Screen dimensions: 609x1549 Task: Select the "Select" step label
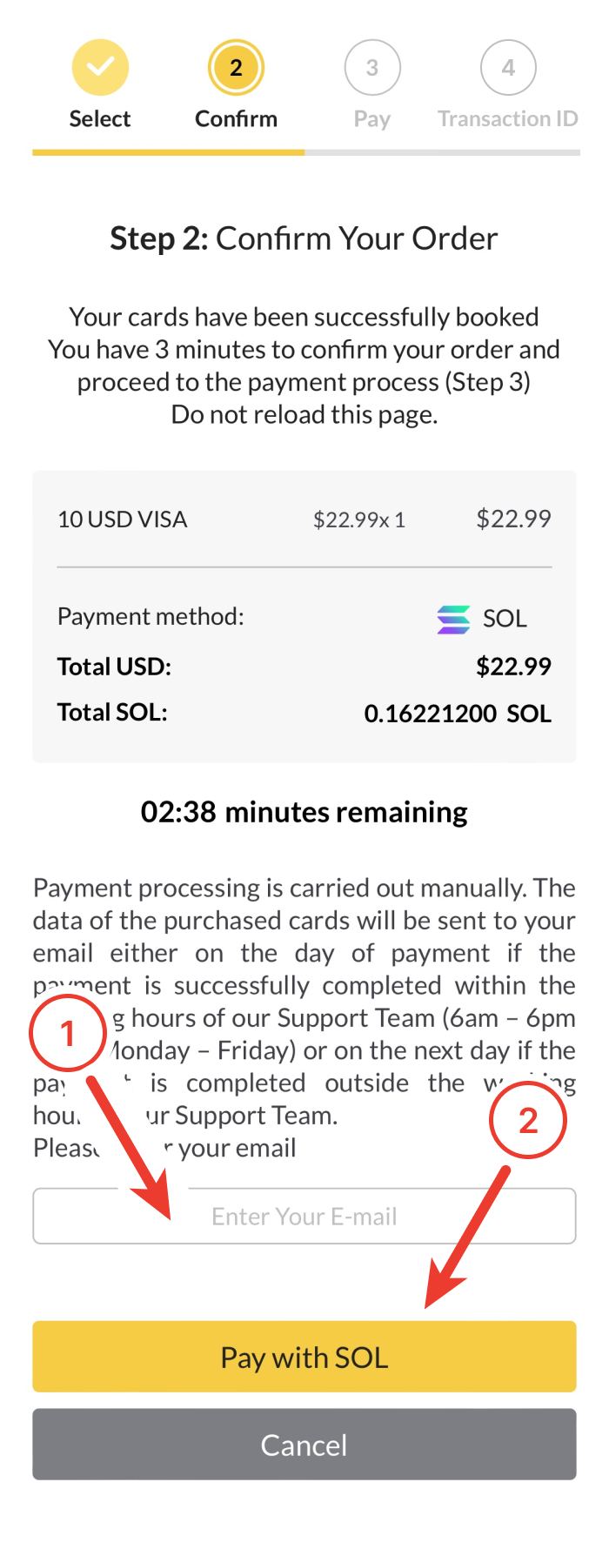tap(100, 119)
